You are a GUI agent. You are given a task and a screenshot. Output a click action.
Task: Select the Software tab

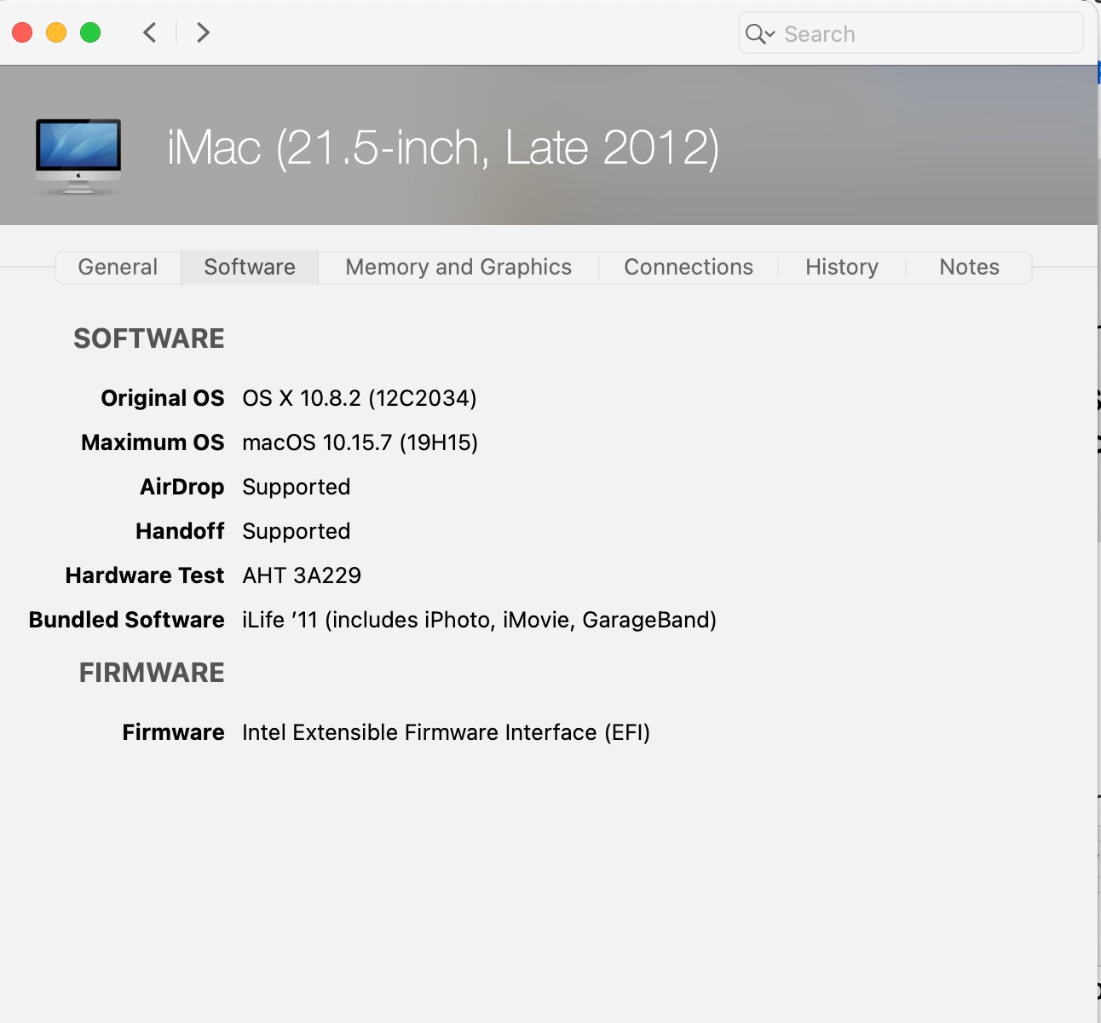pos(250,267)
